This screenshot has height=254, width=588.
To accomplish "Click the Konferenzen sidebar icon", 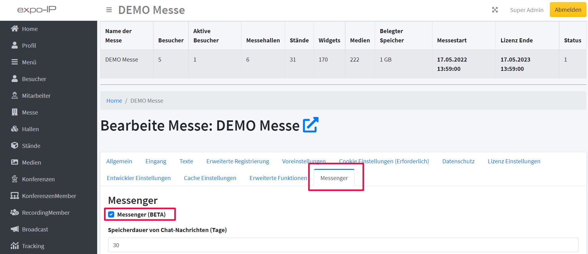I will pos(15,179).
